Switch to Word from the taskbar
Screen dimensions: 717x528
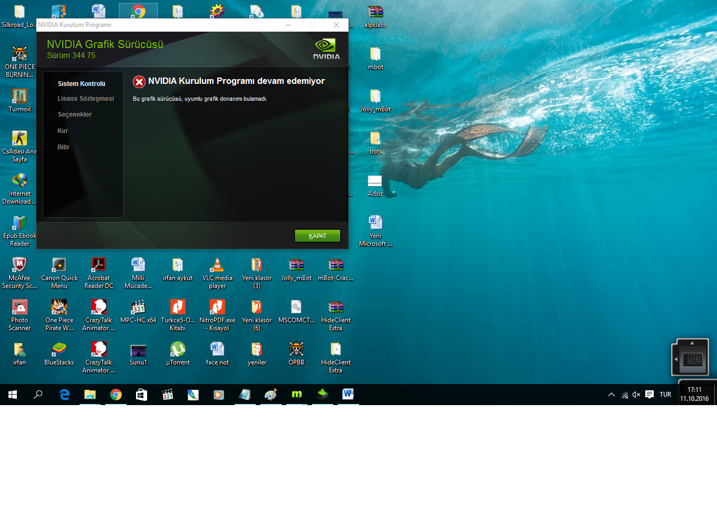tap(348, 395)
